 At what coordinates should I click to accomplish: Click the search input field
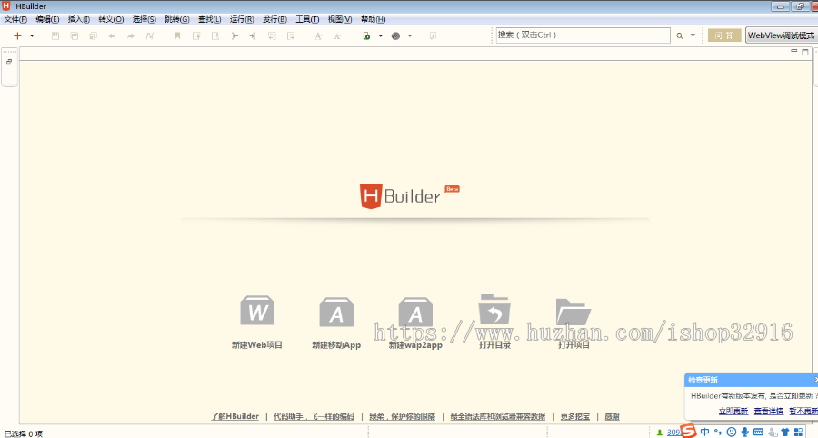click(x=582, y=35)
